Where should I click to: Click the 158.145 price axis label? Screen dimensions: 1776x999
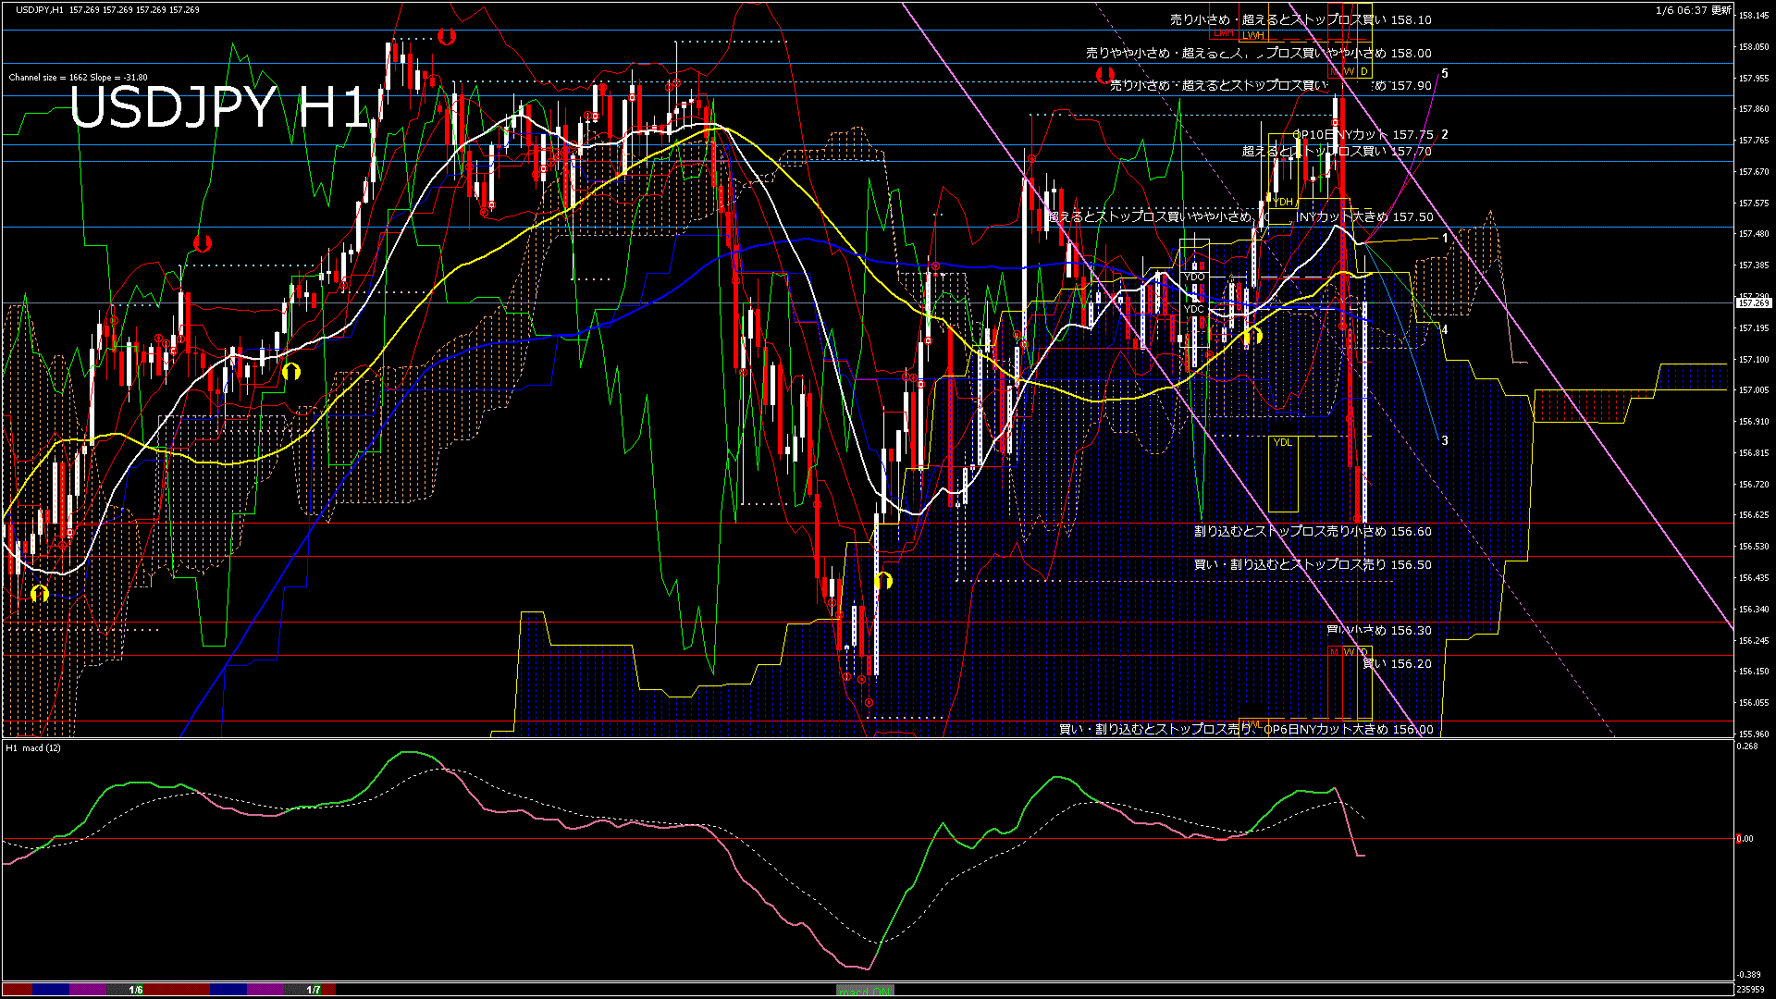(1754, 16)
